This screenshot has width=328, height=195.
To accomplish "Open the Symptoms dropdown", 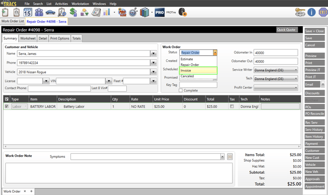I will click(x=222, y=157).
